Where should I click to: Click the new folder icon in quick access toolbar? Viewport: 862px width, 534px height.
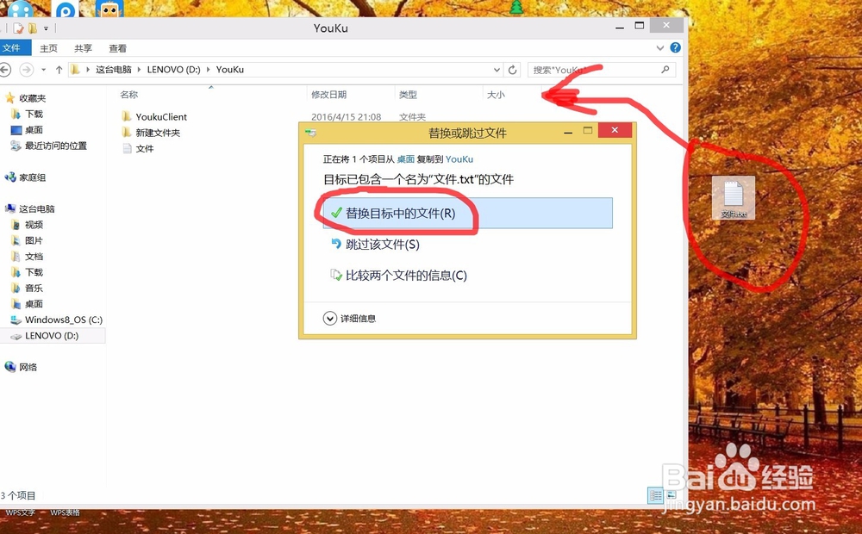pyautogui.click(x=33, y=28)
